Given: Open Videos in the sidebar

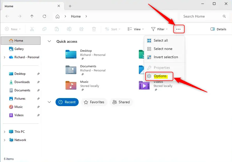Looking at the screenshot, I should point(16,115).
